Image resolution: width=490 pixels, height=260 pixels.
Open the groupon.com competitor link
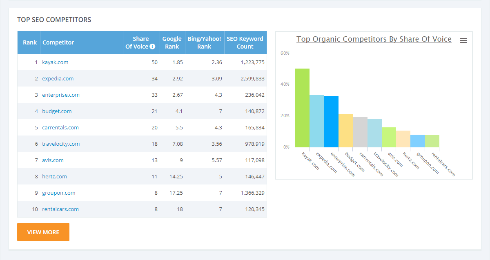[x=58, y=193]
